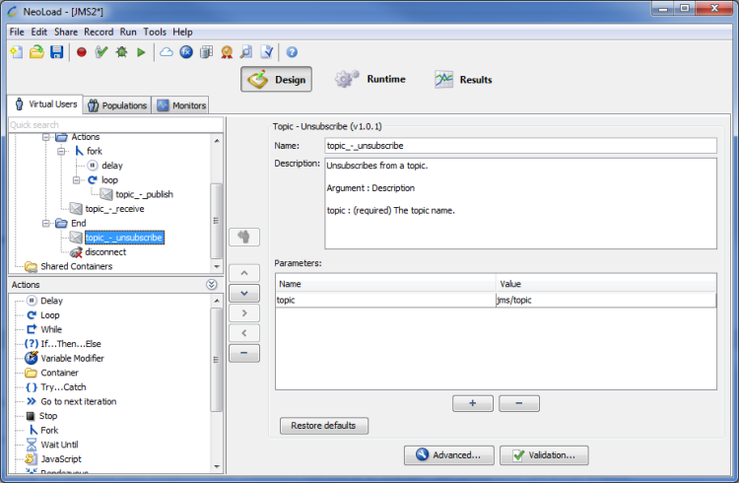
Task: Switch to the Populations tab
Action: [x=117, y=105]
